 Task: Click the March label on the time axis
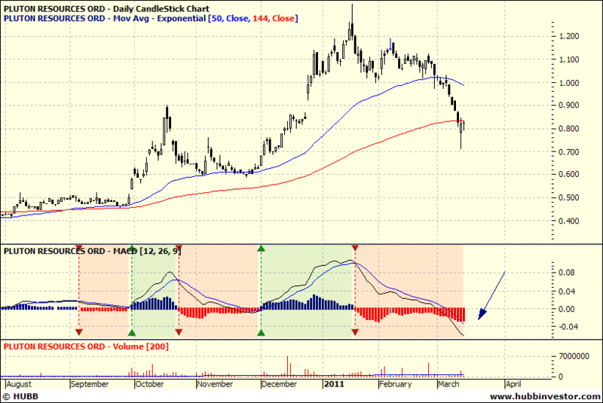pos(448,384)
